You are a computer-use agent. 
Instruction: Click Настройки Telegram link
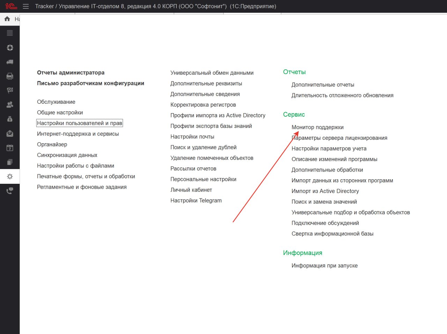196,201
